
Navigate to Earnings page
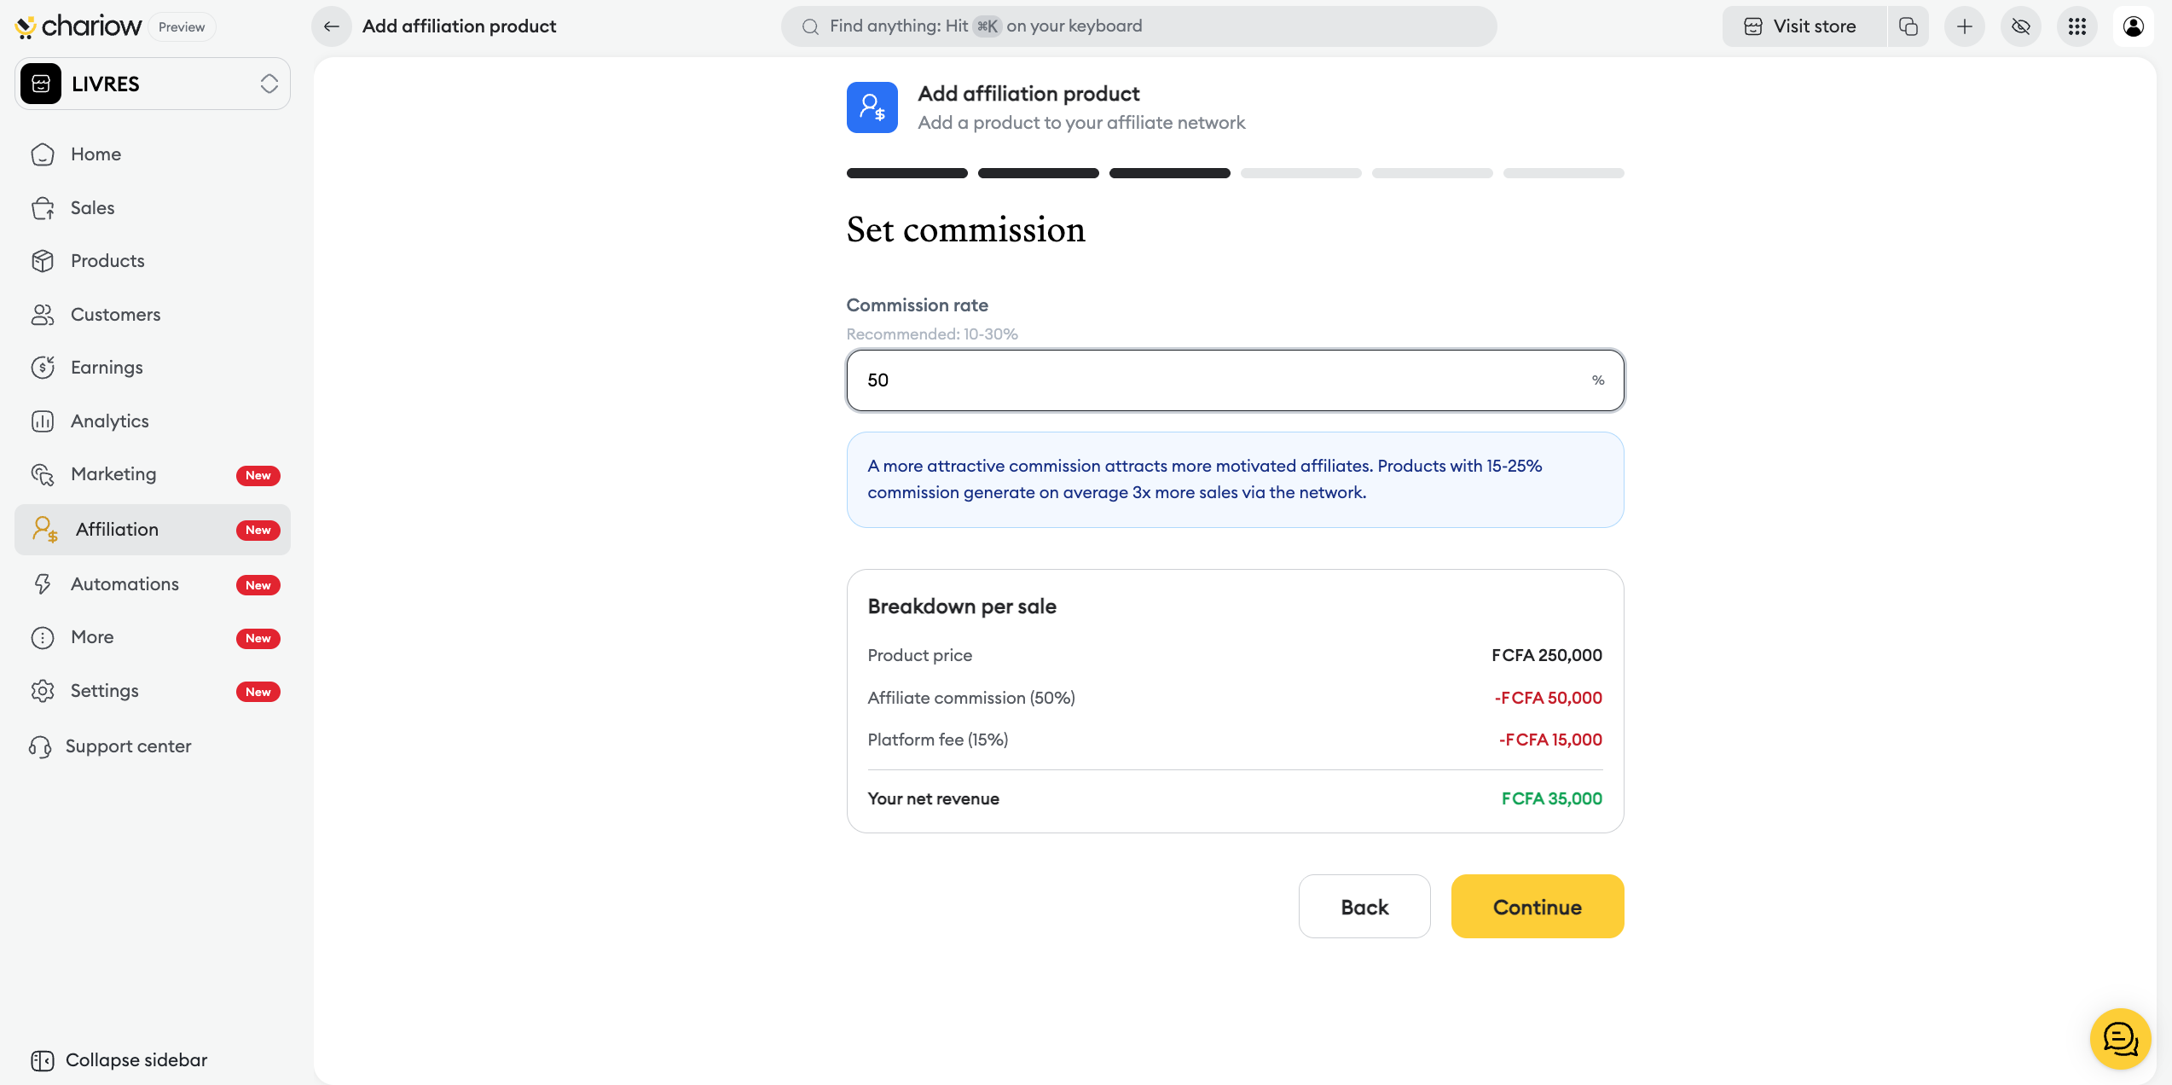pos(107,368)
